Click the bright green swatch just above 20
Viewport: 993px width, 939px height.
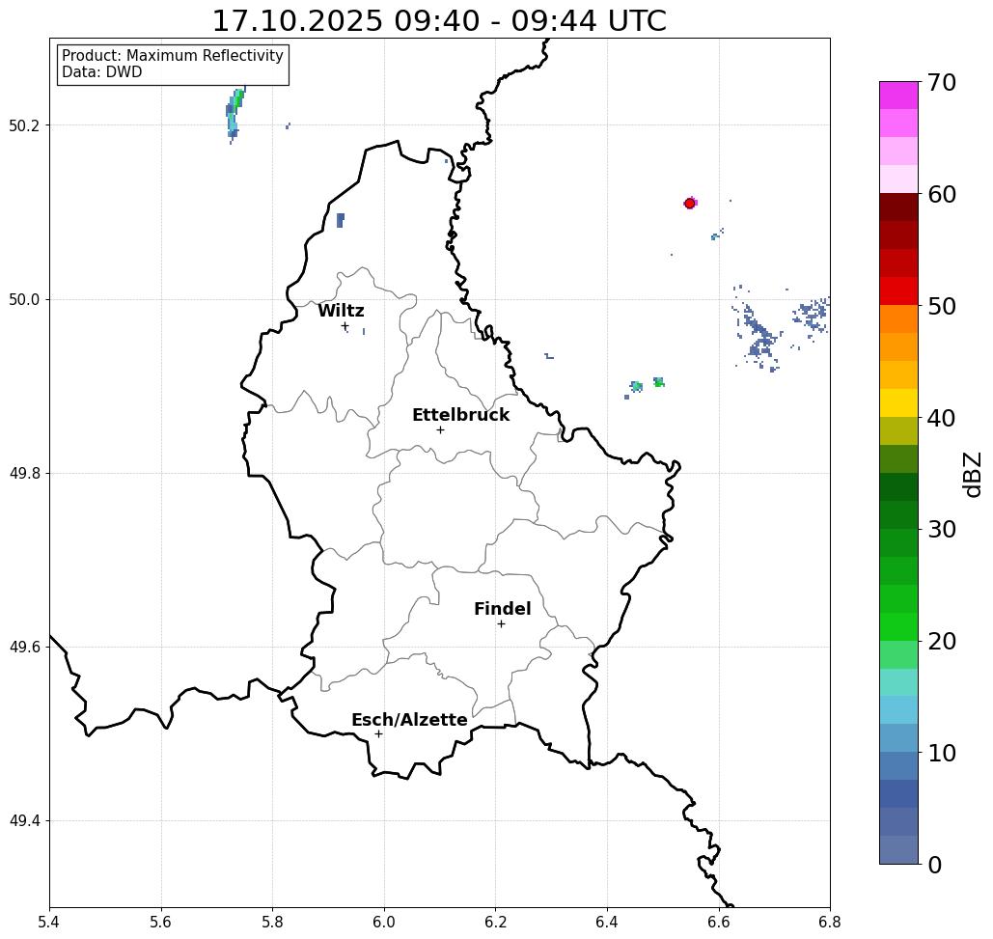[898, 626]
